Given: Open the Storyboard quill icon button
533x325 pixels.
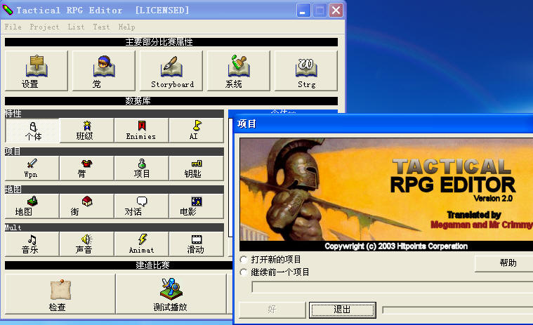Looking at the screenshot, I should pyautogui.click(x=171, y=71).
